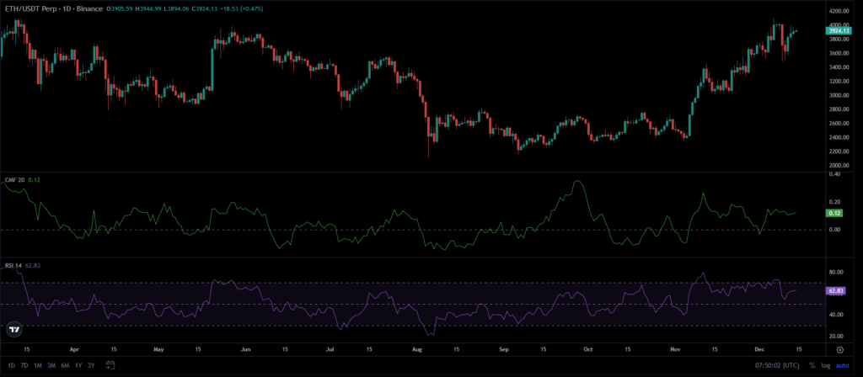Click the 80.00 RSI axis label
The height and width of the screenshot is (377, 863).
click(x=835, y=272)
